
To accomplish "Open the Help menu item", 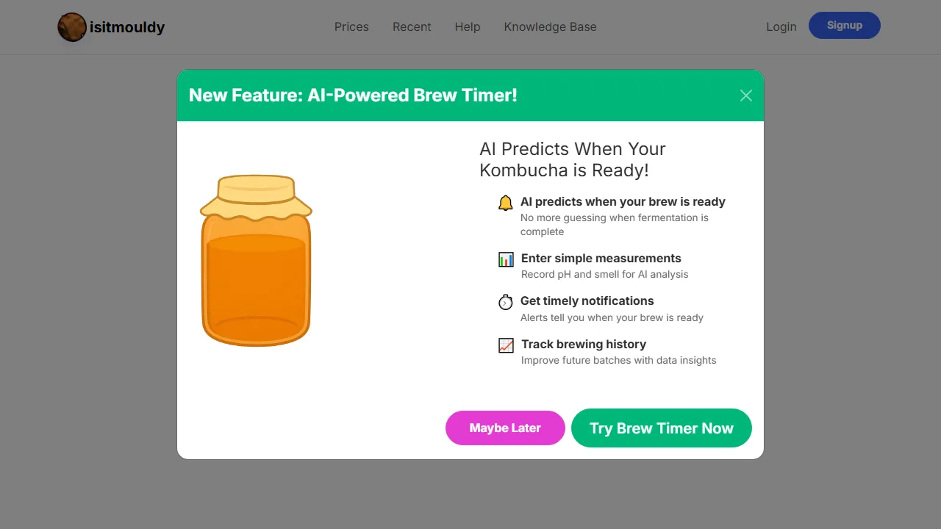I will (x=467, y=27).
